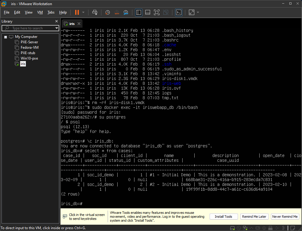Image resolution: width=302 pixels, height=231 pixels.
Task: Open the VM menu
Action: [x=40, y=12]
